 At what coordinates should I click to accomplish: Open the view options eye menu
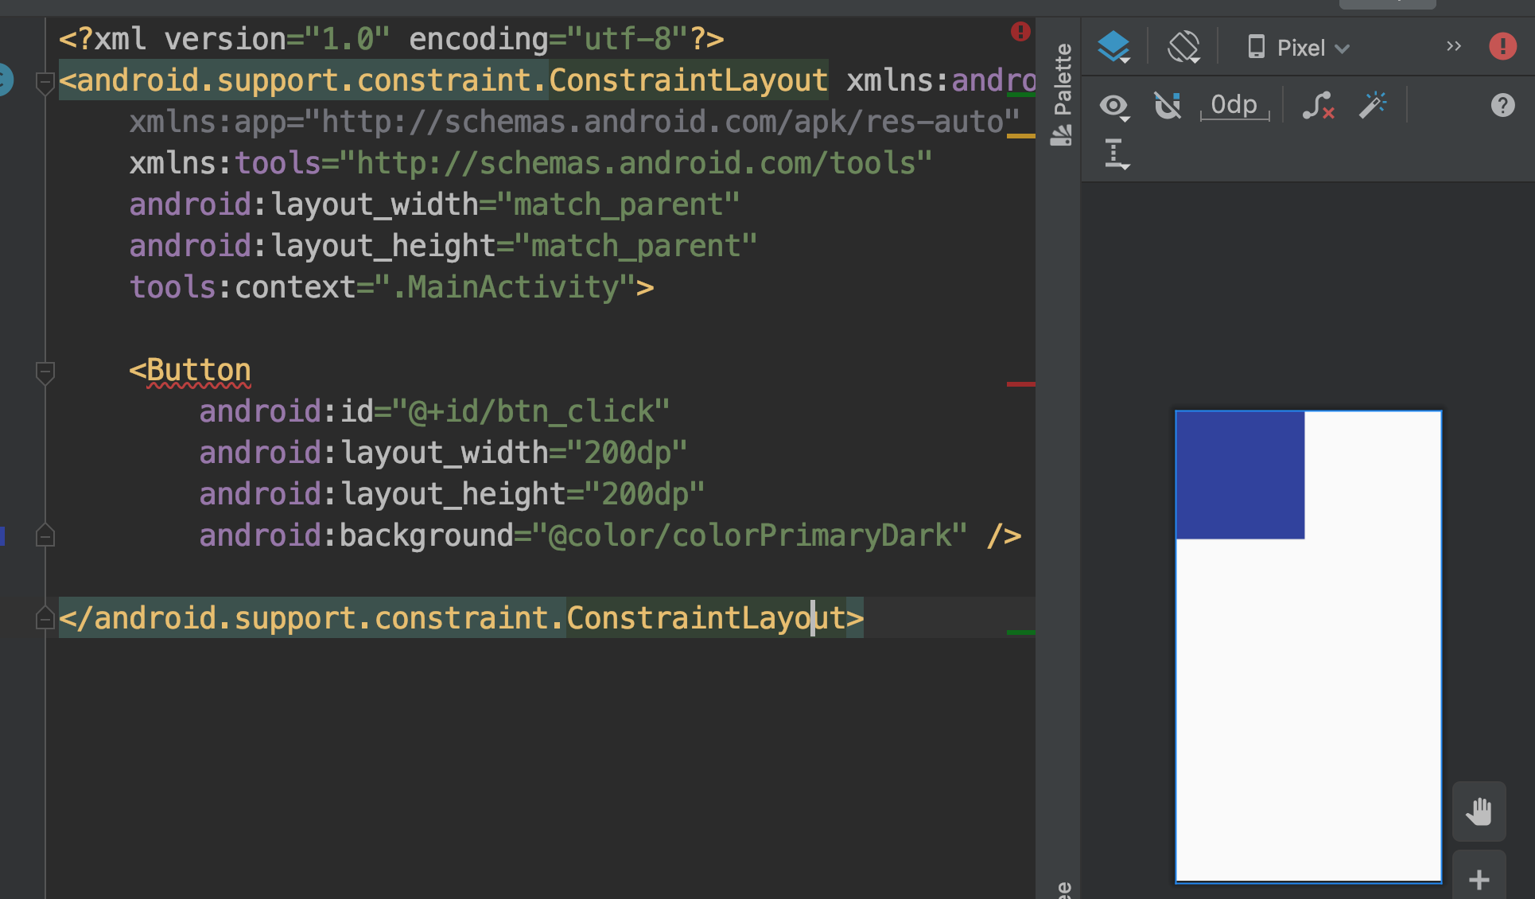(x=1114, y=106)
